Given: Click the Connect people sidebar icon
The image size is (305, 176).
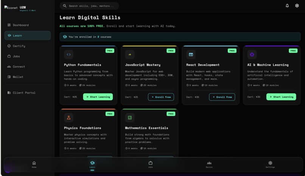Looking at the screenshot, I should tap(9, 67).
